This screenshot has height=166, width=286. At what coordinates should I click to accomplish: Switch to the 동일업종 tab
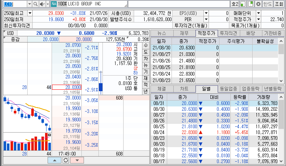pos(229,89)
